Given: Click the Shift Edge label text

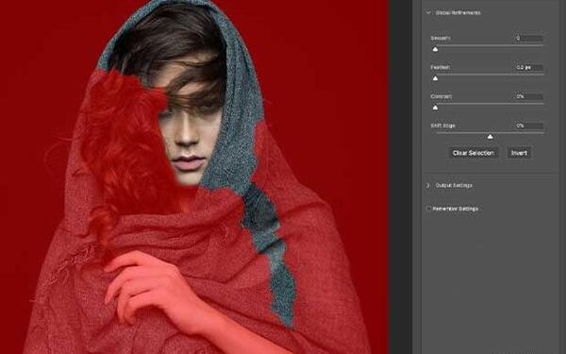Looking at the screenshot, I should (443, 126).
